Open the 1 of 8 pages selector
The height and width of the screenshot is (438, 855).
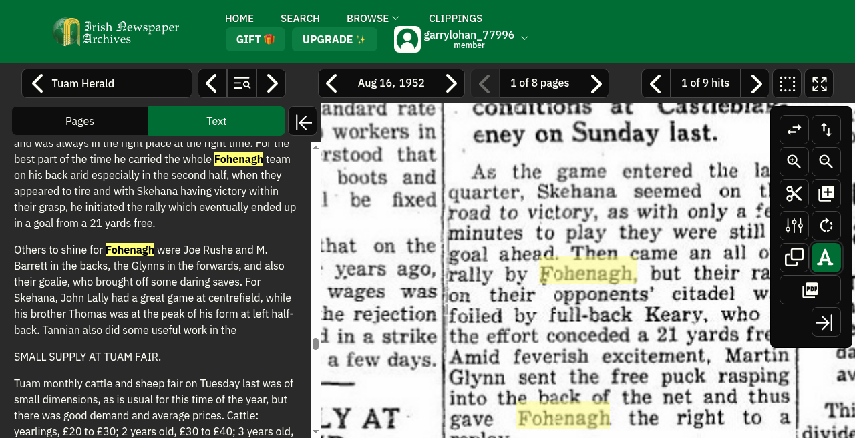coord(540,83)
